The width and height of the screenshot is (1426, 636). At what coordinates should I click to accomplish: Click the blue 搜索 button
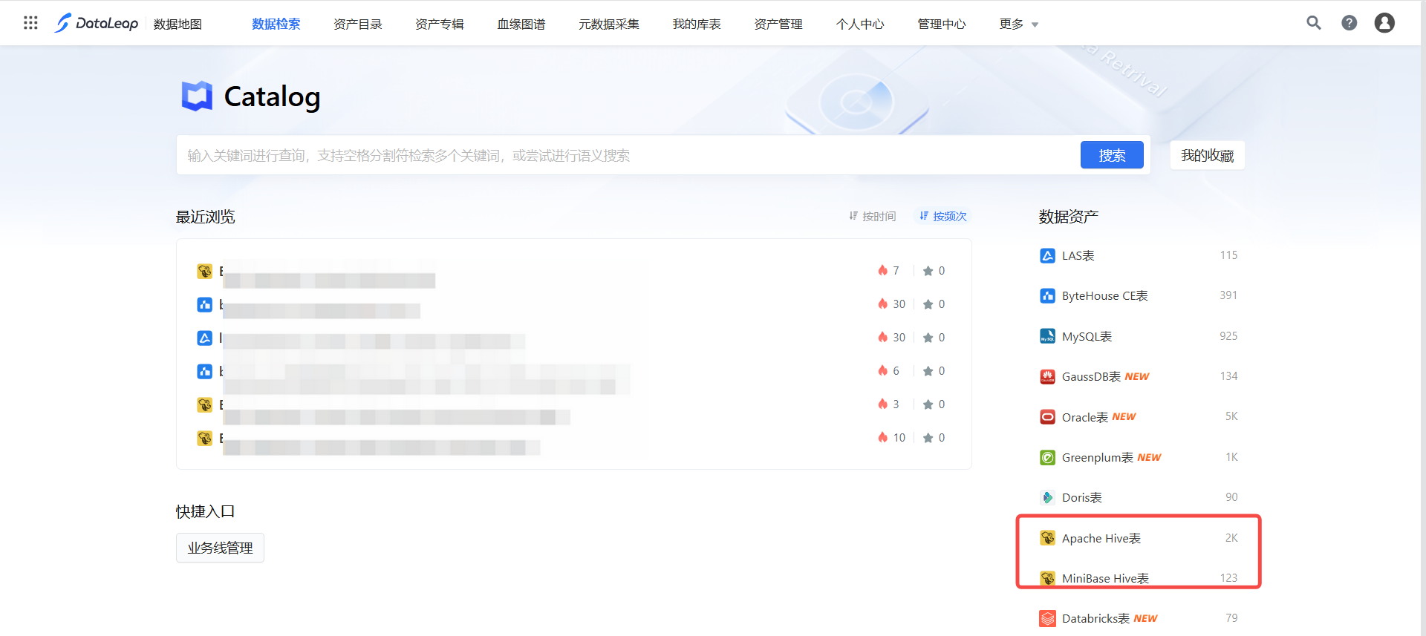(1112, 155)
